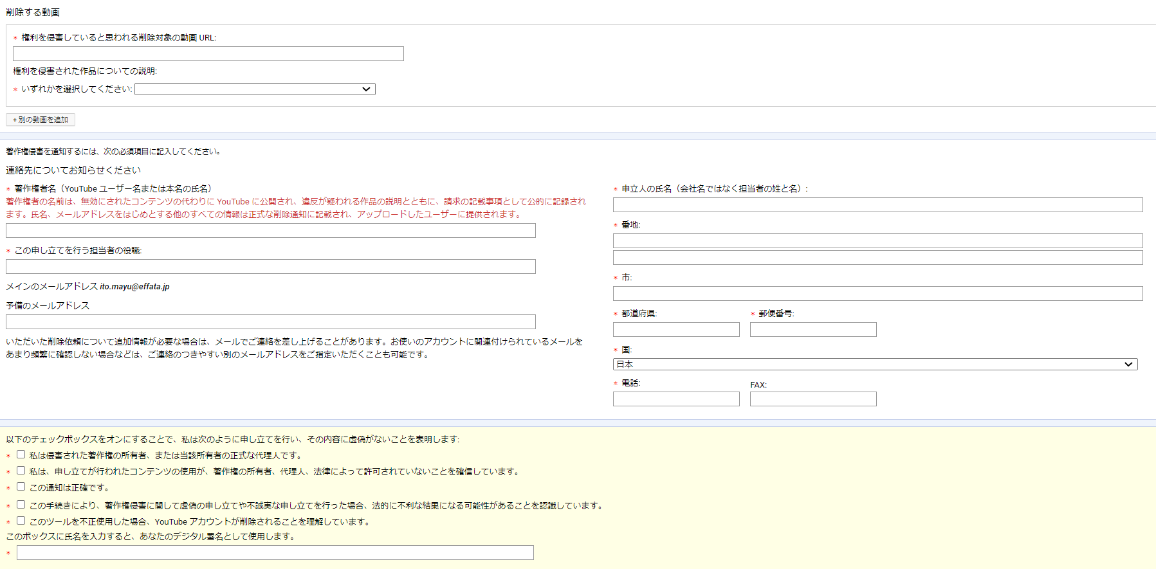This screenshot has width=1156, height=569.
Task: Click the 申立人の氏名 input field
Action: click(878, 204)
